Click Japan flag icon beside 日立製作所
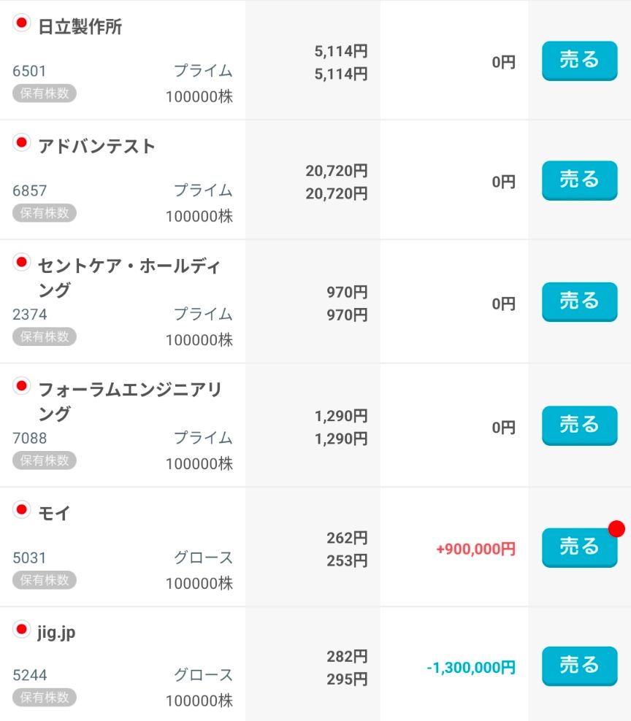The width and height of the screenshot is (631, 721). coord(21,23)
